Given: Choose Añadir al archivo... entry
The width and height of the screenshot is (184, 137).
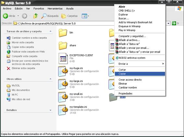Looking at the screenshot, I should tap(140, 40).
